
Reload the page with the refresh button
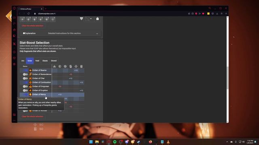28,14
